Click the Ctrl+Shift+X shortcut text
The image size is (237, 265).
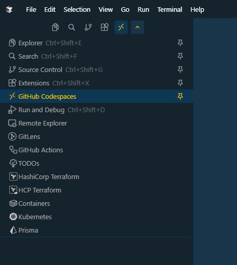pos(71,83)
